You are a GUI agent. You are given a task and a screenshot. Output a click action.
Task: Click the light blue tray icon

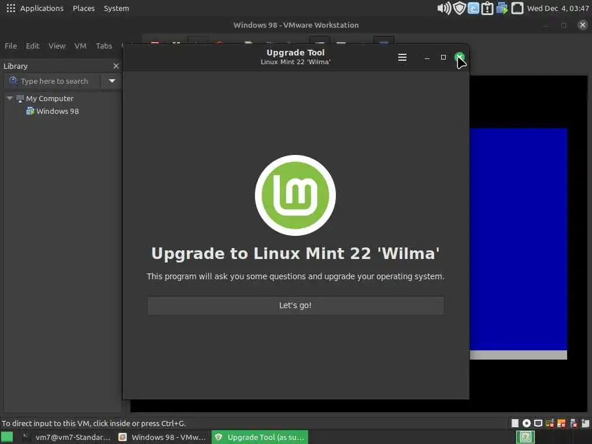[x=473, y=8]
